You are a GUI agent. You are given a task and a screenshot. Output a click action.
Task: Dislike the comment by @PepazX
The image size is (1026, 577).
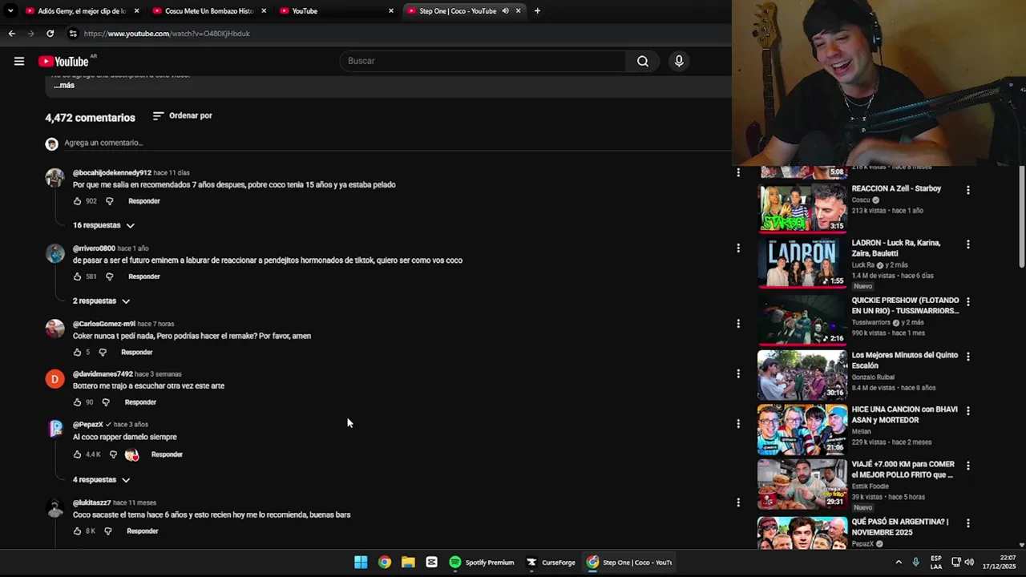click(113, 454)
